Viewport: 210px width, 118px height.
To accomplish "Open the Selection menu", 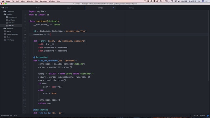I will 30,1.
